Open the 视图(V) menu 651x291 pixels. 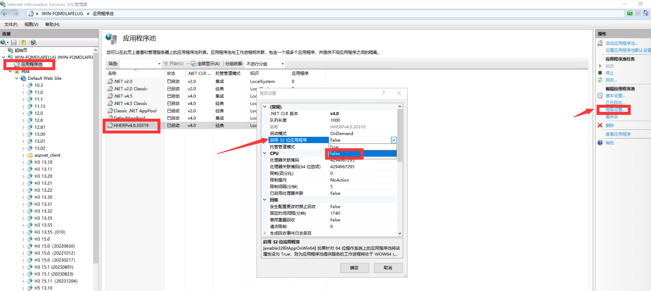pyautogui.click(x=31, y=24)
